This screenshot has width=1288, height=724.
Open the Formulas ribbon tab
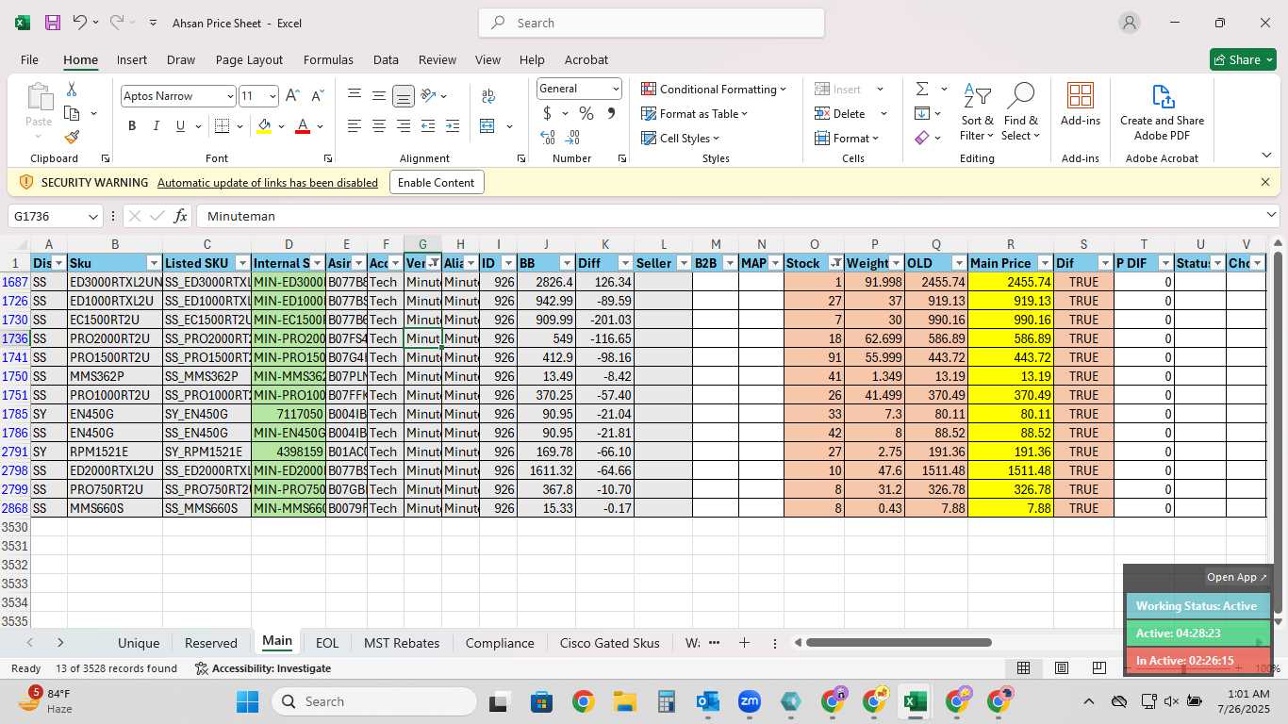(328, 59)
